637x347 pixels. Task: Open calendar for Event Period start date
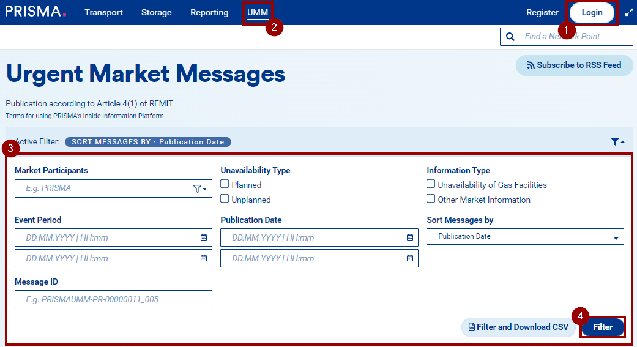[204, 237]
